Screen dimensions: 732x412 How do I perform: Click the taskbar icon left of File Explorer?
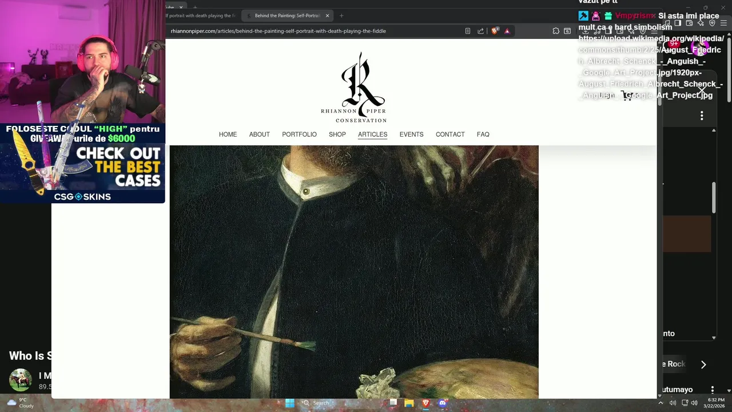[393, 403]
